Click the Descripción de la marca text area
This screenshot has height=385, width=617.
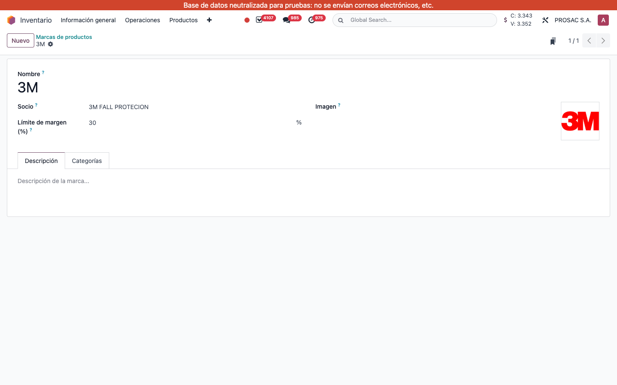click(308, 181)
